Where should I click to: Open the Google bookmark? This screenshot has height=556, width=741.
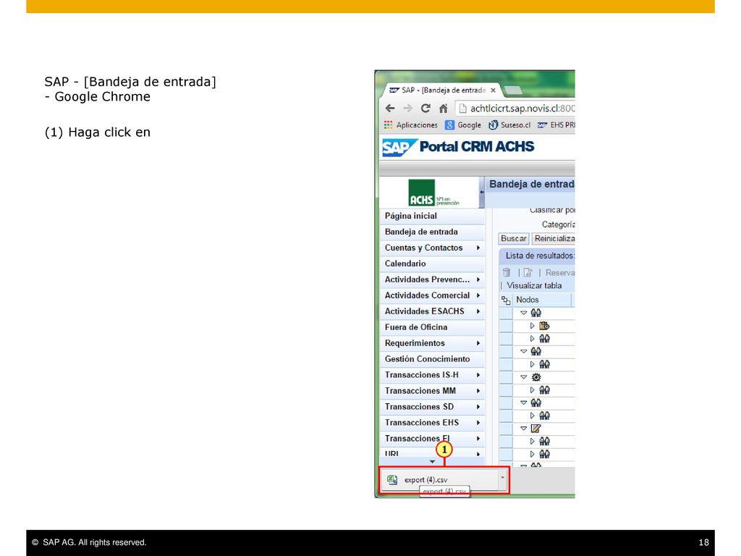pos(463,125)
